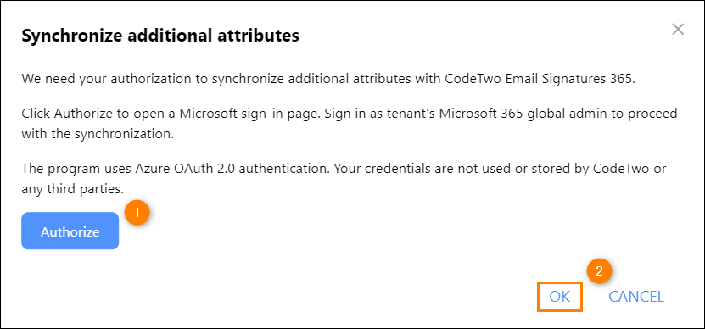705x329 pixels.
Task: Click the 'Click Authorize to open' paragraph
Action: pos(350,124)
